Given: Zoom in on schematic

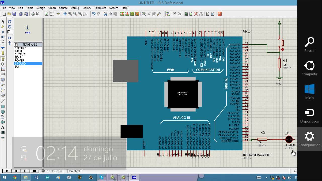Looking at the screenshot, I should [x=70, y=14].
